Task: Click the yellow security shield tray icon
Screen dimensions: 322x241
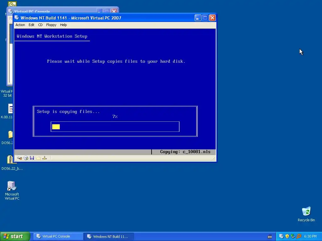Action: coord(287,236)
